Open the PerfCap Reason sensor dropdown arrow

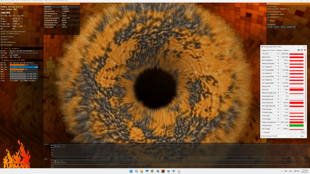click(278, 126)
